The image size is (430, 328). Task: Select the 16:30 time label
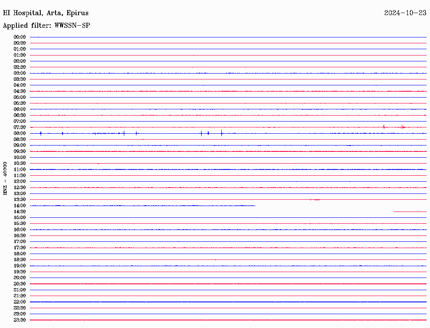click(20, 236)
